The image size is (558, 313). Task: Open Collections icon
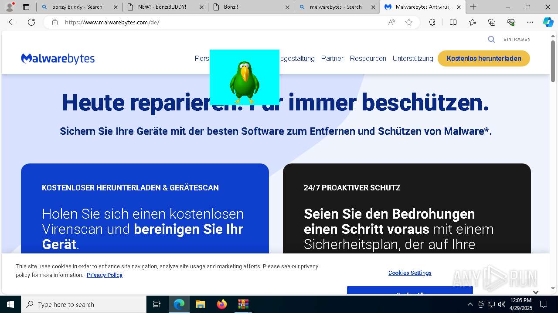tap(492, 22)
